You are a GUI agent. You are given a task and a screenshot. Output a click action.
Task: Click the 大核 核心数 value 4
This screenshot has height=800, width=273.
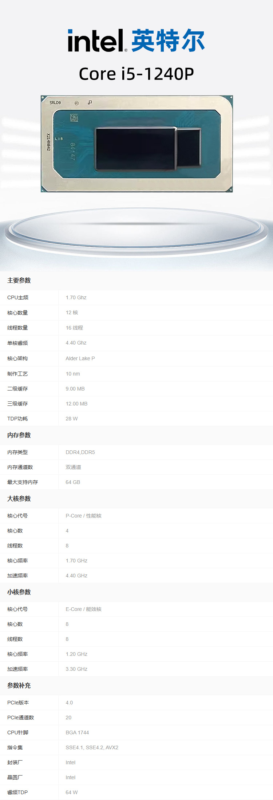(x=67, y=531)
